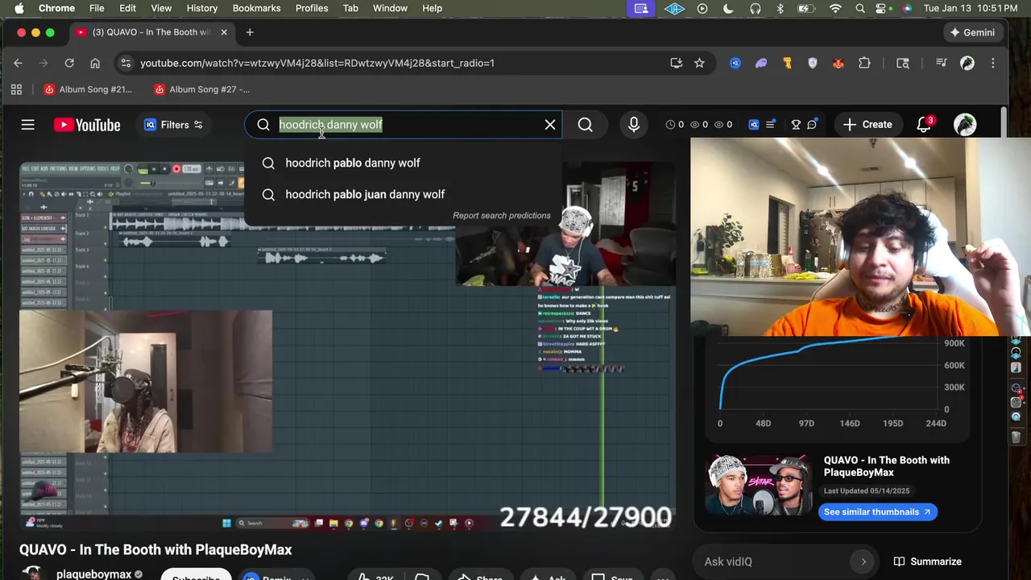The height and width of the screenshot is (580, 1031).
Task: Click the QUAVO thumbnail preview image
Action: (759, 484)
